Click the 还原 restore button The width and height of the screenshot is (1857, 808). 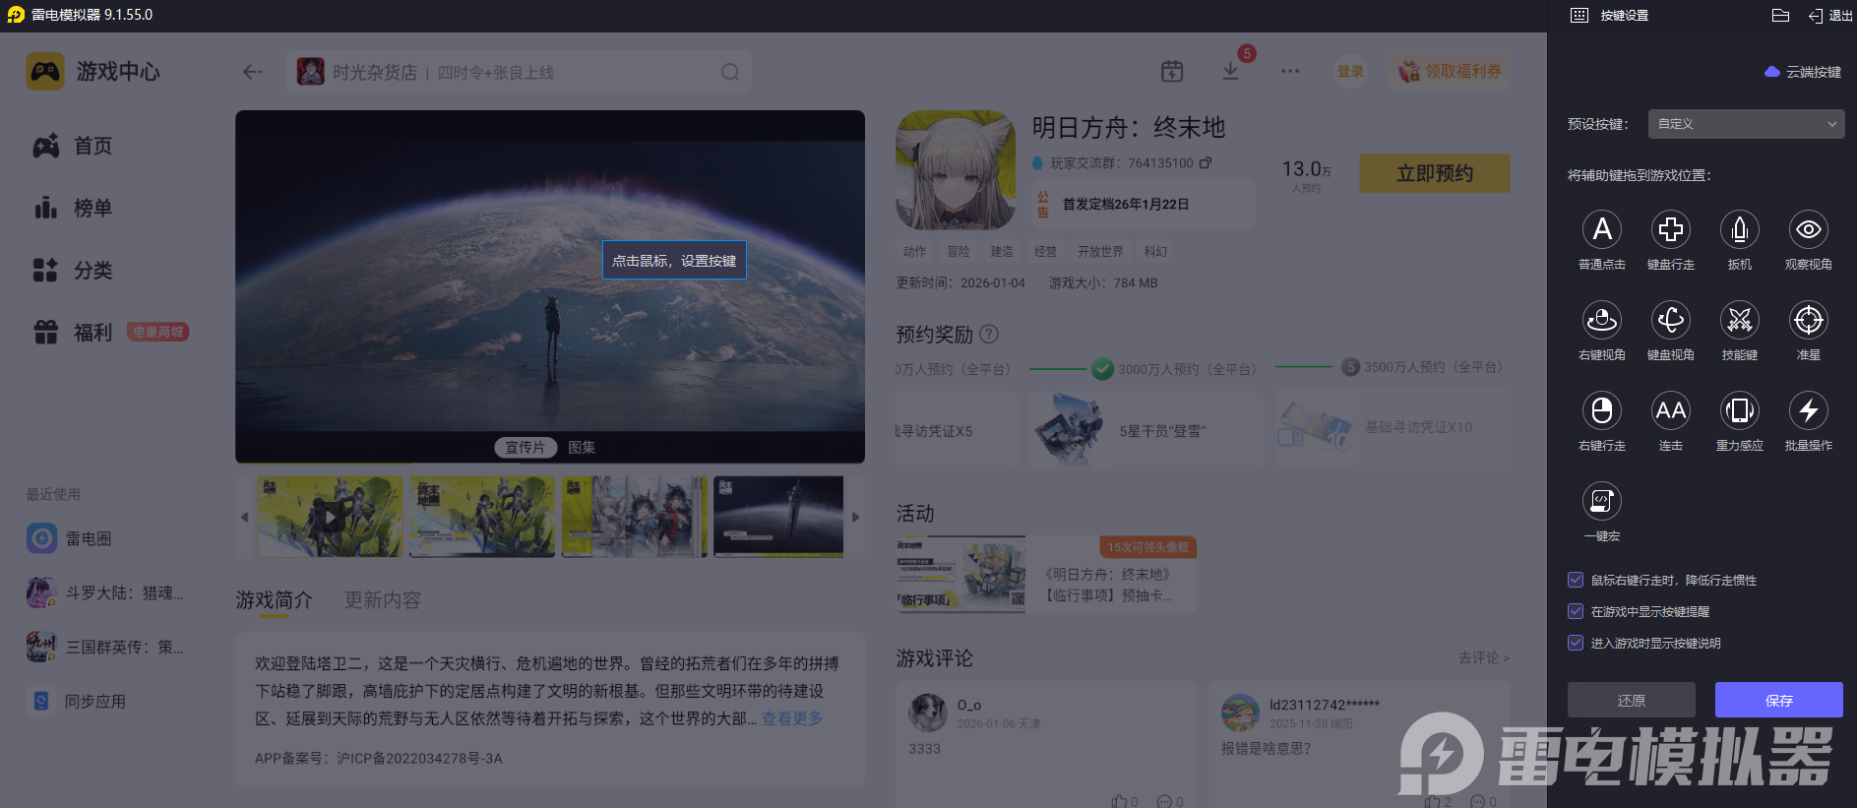coord(1631,701)
